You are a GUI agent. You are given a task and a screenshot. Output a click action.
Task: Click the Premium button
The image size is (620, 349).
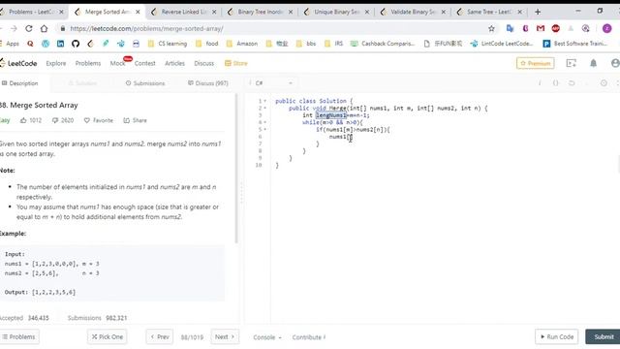coord(536,63)
